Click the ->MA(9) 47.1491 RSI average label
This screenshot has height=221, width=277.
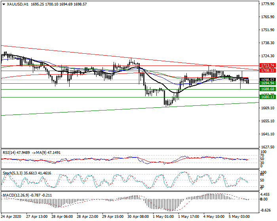[46, 153]
